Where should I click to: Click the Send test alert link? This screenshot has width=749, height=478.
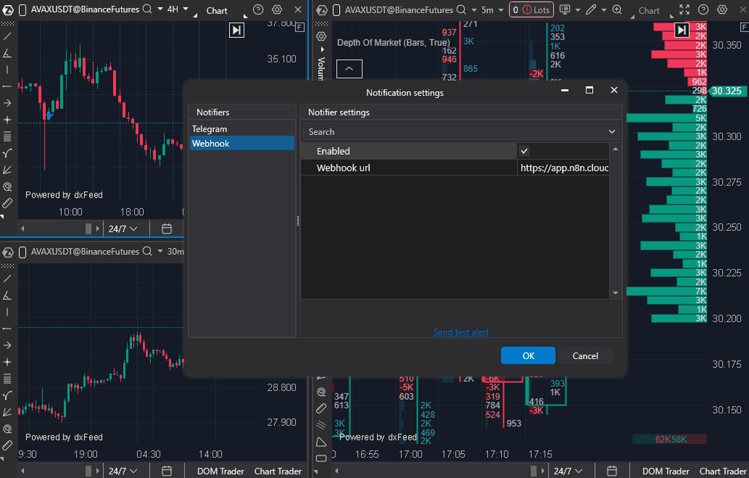click(x=461, y=332)
